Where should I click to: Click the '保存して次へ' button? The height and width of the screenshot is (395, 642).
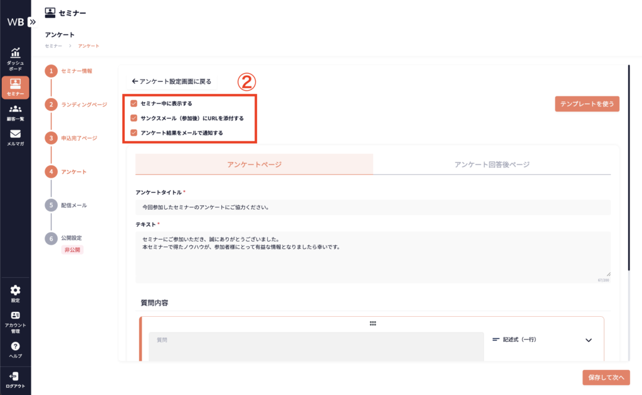pos(605,377)
